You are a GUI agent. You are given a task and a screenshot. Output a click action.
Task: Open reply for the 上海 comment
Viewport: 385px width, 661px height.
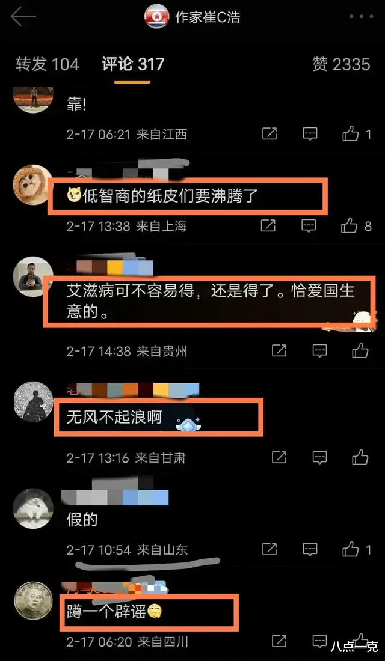[x=309, y=225]
